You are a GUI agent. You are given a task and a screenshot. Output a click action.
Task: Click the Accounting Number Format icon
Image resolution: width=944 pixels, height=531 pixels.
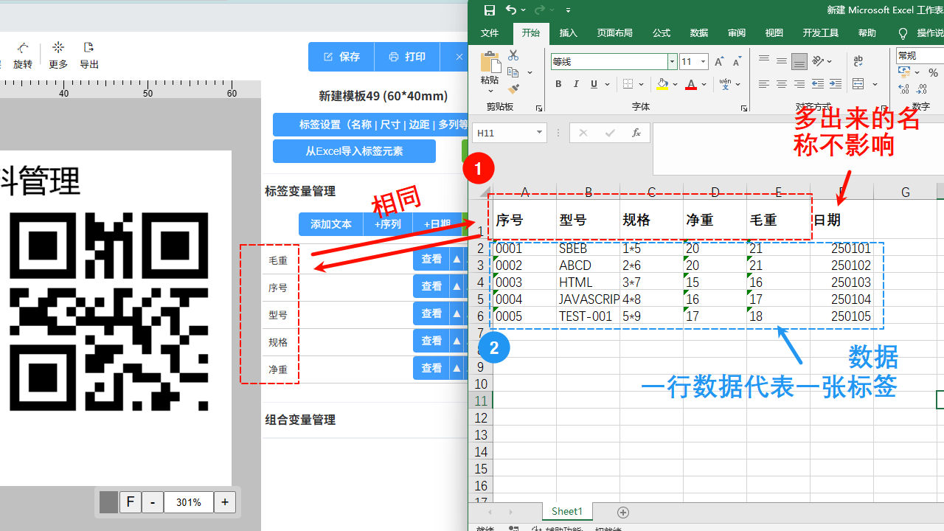[x=905, y=72]
